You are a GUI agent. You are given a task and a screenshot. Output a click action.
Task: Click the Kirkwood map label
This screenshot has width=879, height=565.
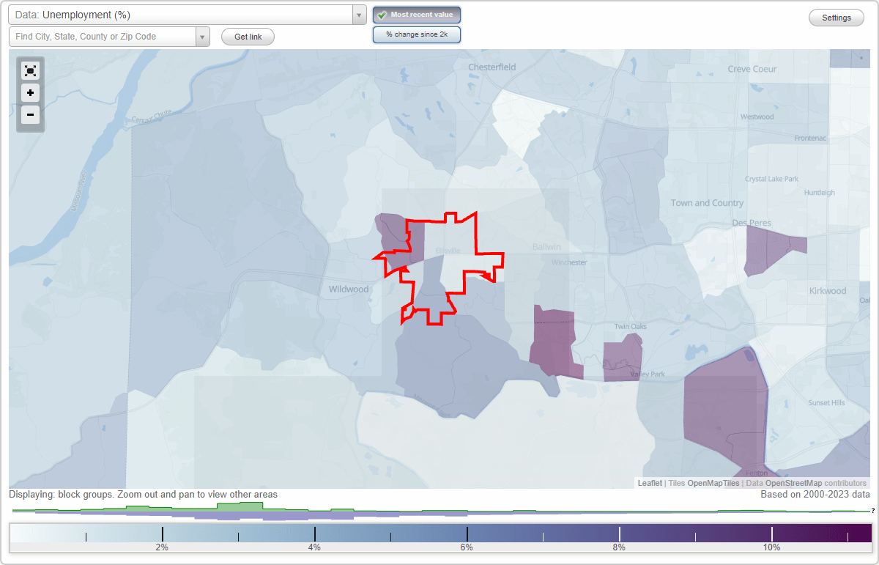pyautogui.click(x=828, y=291)
